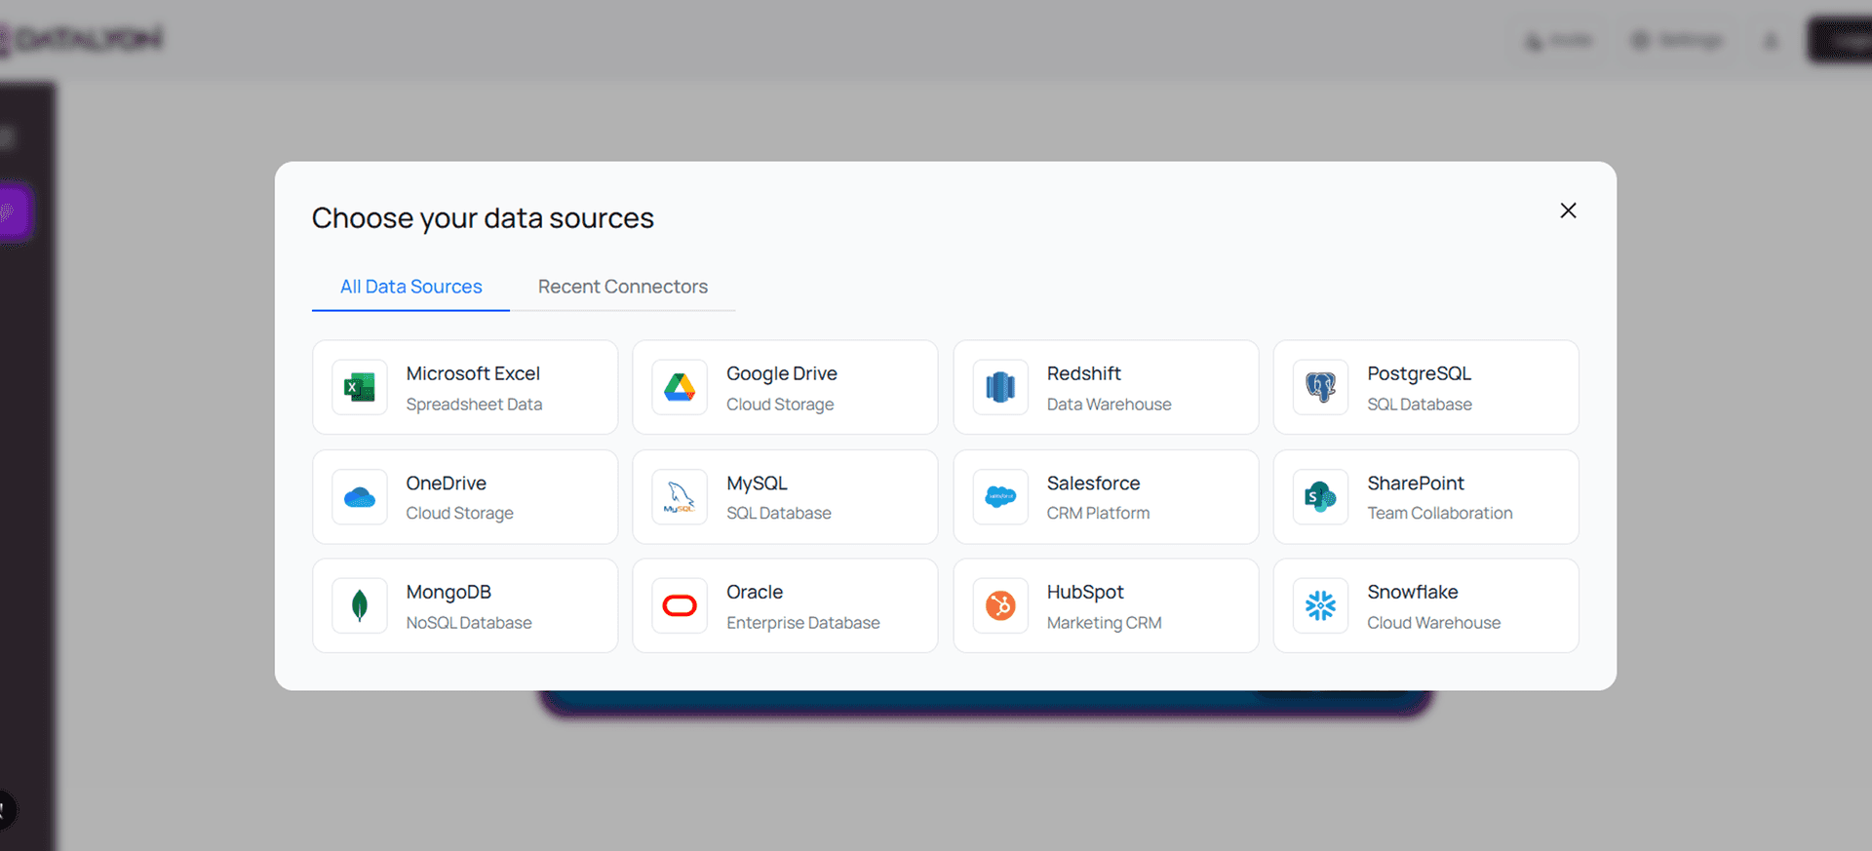This screenshot has width=1872, height=851.
Task: Choose the HubSpot Marketing CRM text
Action: (1104, 622)
